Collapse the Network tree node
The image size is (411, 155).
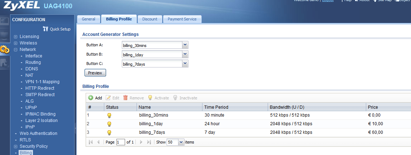pyautogui.click(x=15, y=50)
